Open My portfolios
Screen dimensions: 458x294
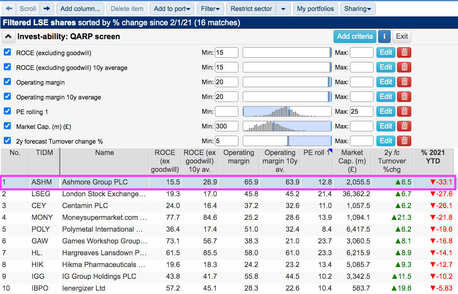point(315,9)
